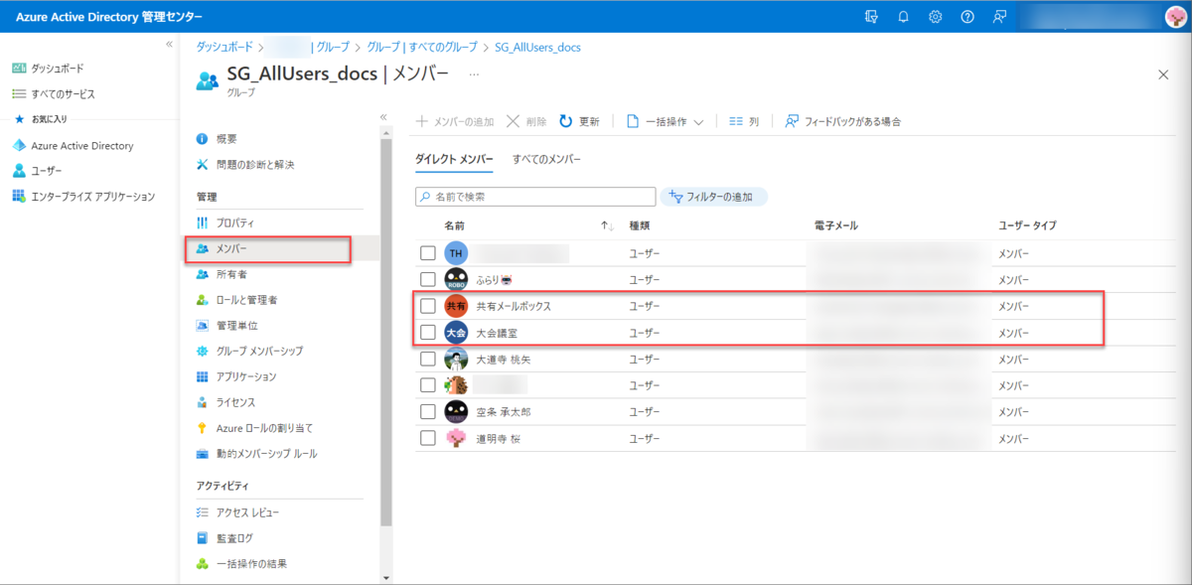Collapse the group menu with double chevron
The height and width of the screenshot is (585, 1192).
(x=383, y=117)
